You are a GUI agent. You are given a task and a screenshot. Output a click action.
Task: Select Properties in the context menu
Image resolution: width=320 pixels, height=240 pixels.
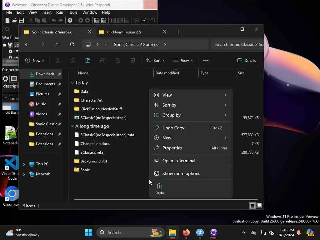191,148
